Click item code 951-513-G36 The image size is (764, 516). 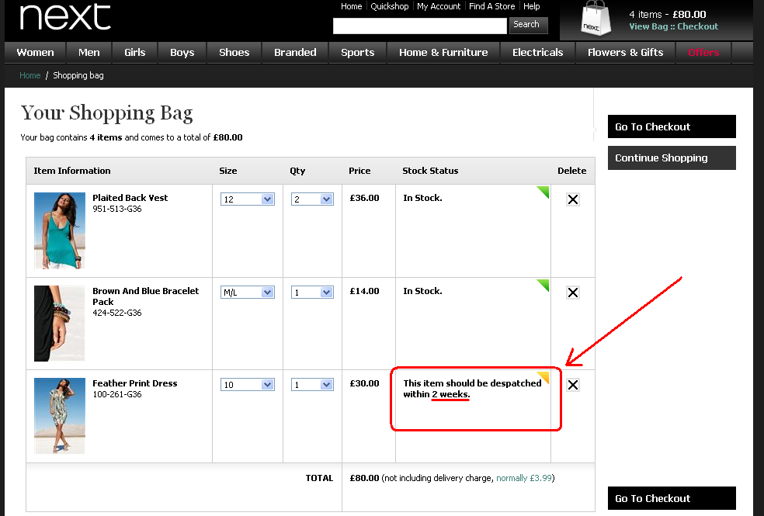pos(117,209)
